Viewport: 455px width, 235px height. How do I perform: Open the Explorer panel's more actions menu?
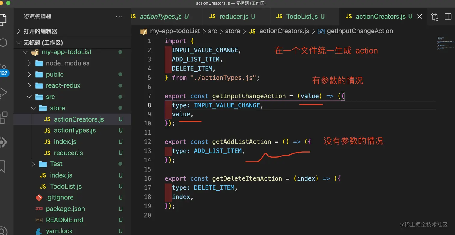click(119, 17)
